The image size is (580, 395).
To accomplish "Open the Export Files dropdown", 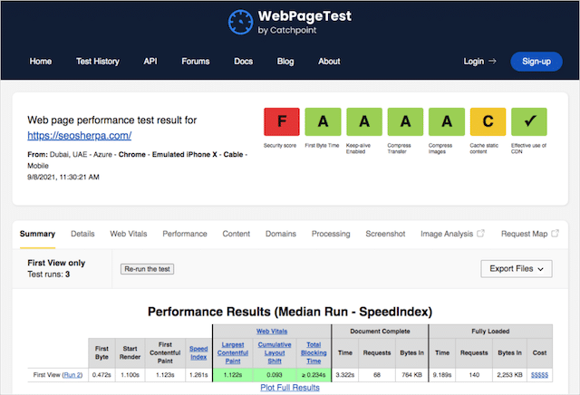I will click(x=517, y=268).
